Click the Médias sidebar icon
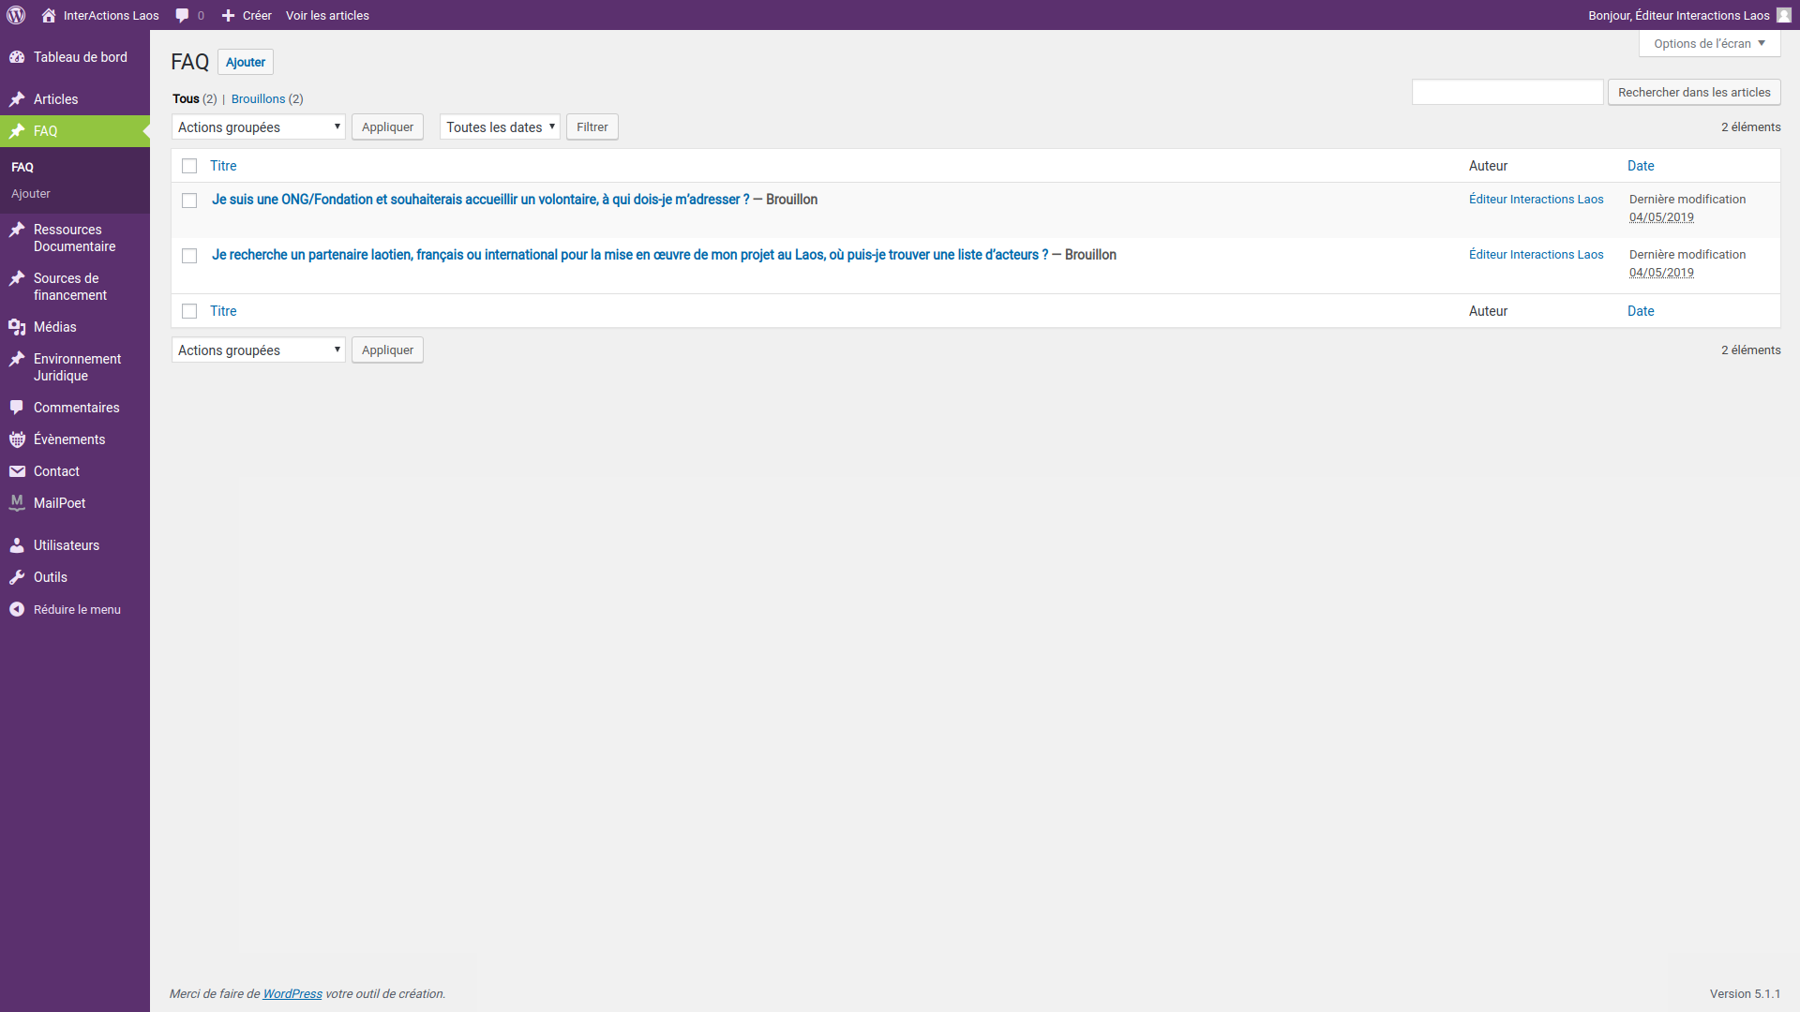 click(x=17, y=327)
